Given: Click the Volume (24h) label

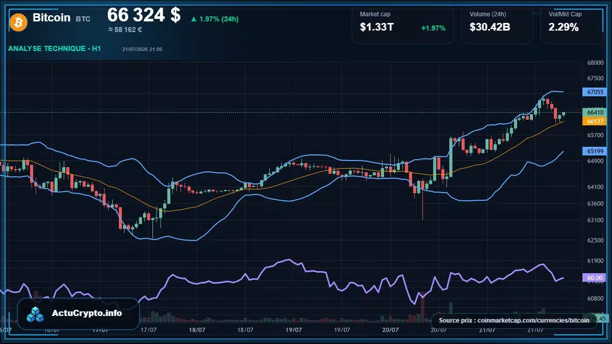Looking at the screenshot, I should tap(488, 14).
